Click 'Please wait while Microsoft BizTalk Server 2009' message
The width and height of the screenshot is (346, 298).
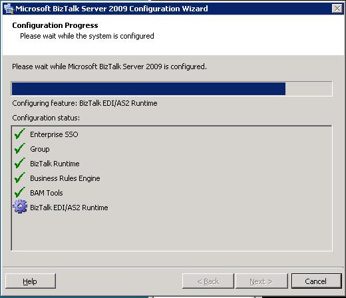click(109, 67)
